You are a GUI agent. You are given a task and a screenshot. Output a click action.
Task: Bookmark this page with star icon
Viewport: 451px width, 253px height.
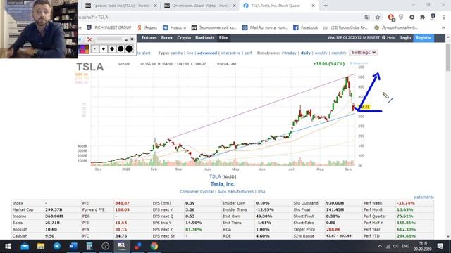point(378,18)
